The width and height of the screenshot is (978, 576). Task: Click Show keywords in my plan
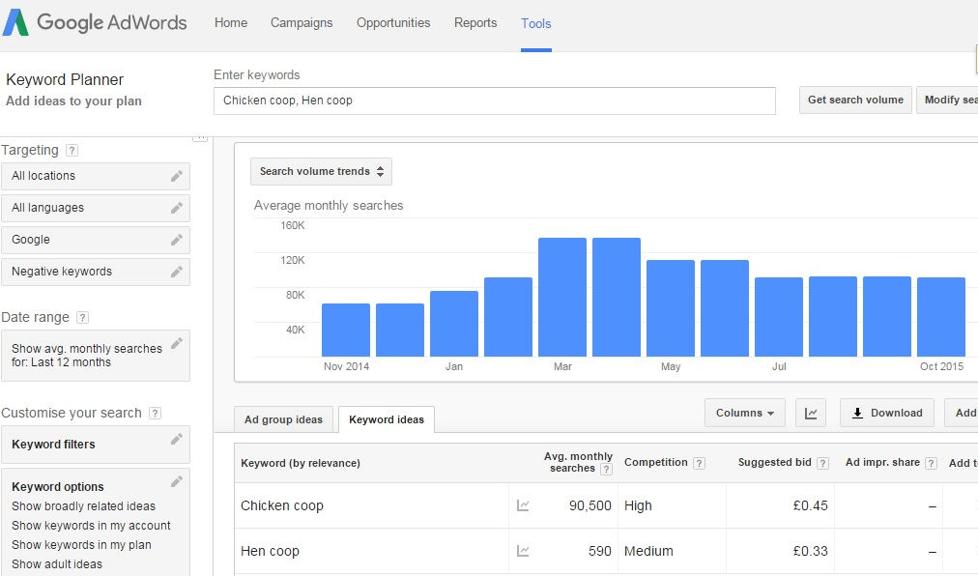(x=81, y=545)
